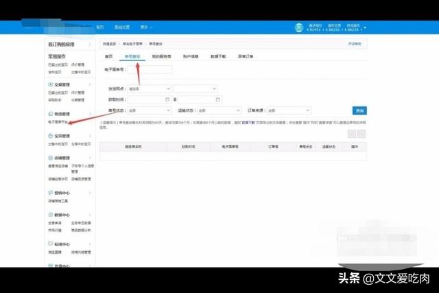Click the 数据中心 sidebar icon

pos(51,215)
